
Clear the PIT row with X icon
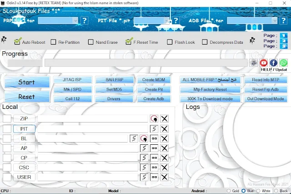(x=164, y=129)
